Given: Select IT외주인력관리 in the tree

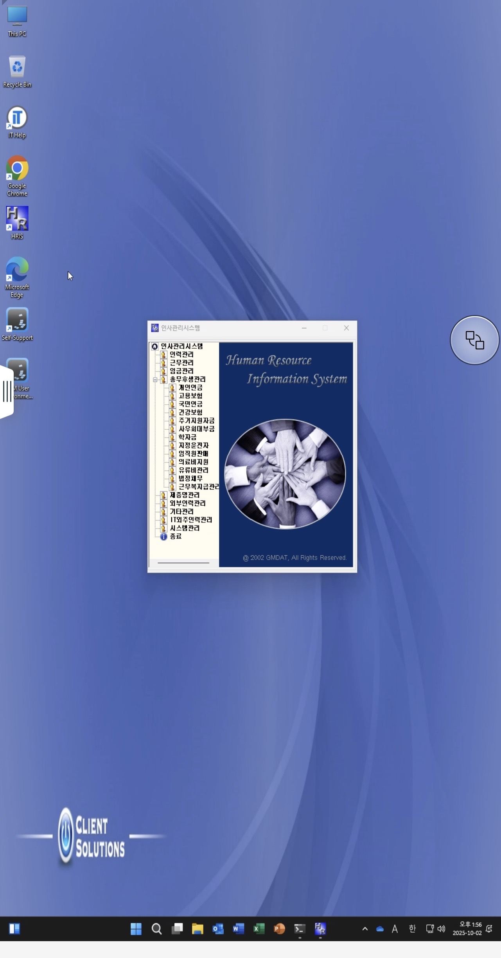Looking at the screenshot, I should coord(190,520).
